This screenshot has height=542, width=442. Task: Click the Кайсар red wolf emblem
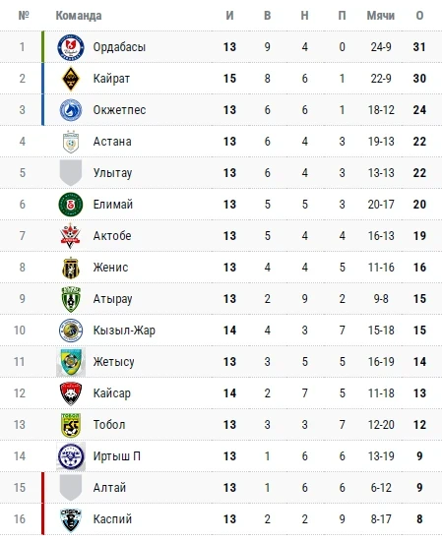point(71,393)
